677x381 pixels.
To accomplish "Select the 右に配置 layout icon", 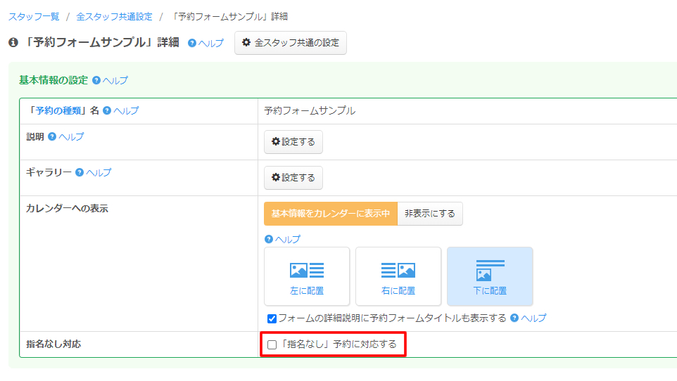I will 398,276.
